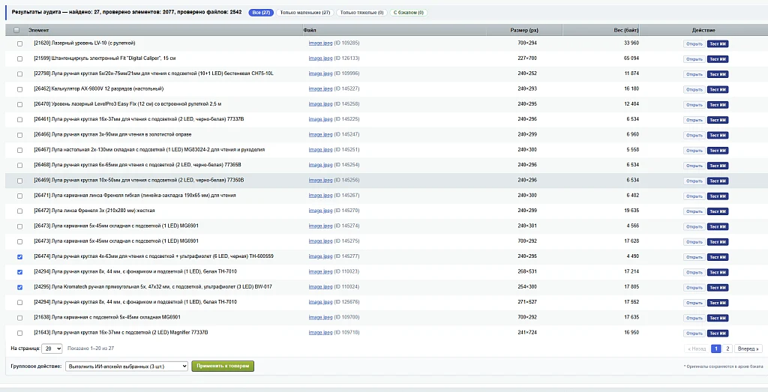
Task: Switch to the 'Только маленькие (27)' filter
Action: click(x=304, y=12)
